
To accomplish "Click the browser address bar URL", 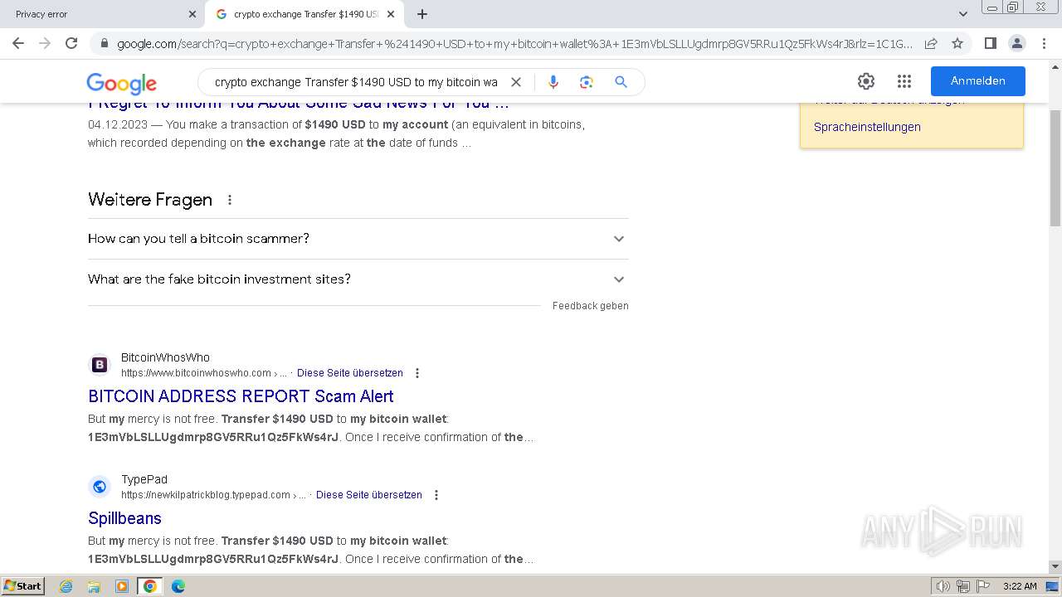I will pos(514,44).
